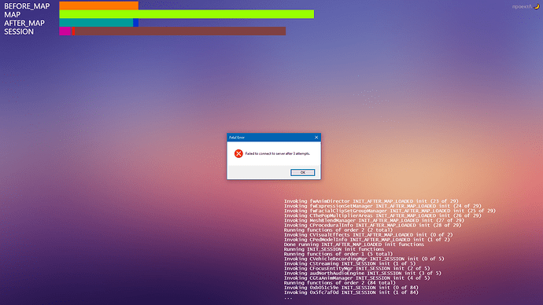
Task: Click the 'проект' text near moon icon
Action: pos(522,6)
